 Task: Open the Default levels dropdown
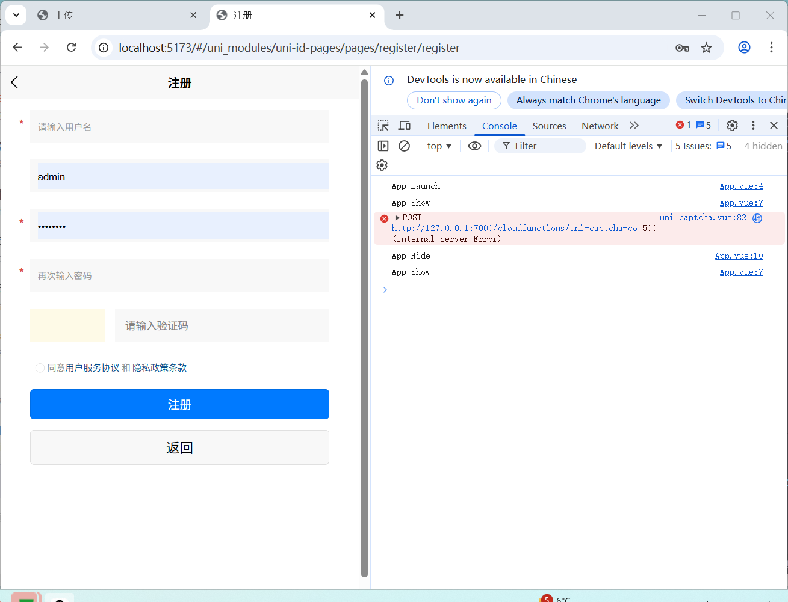tap(628, 146)
